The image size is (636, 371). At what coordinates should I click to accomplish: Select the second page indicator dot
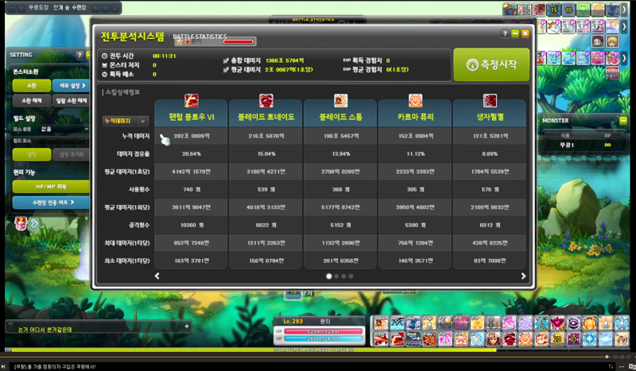[x=336, y=276]
